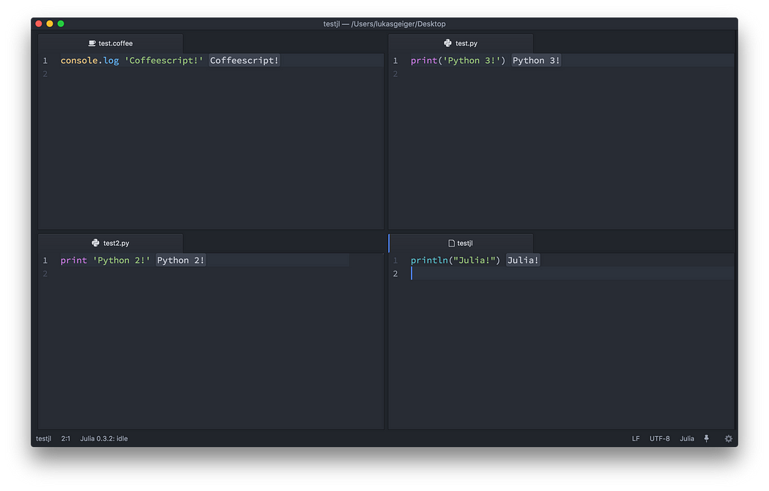Click the 'Python 2!' inline result bubble

(x=180, y=261)
